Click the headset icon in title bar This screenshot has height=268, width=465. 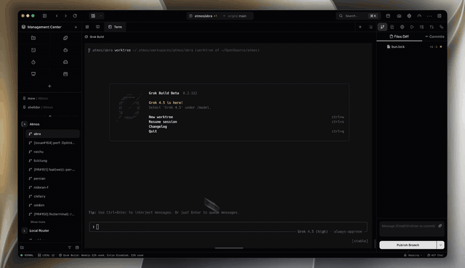pyautogui.click(x=419, y=16)
